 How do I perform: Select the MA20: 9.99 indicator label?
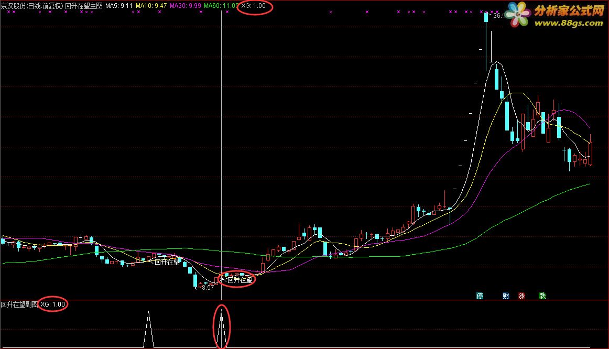coord(185,6)
